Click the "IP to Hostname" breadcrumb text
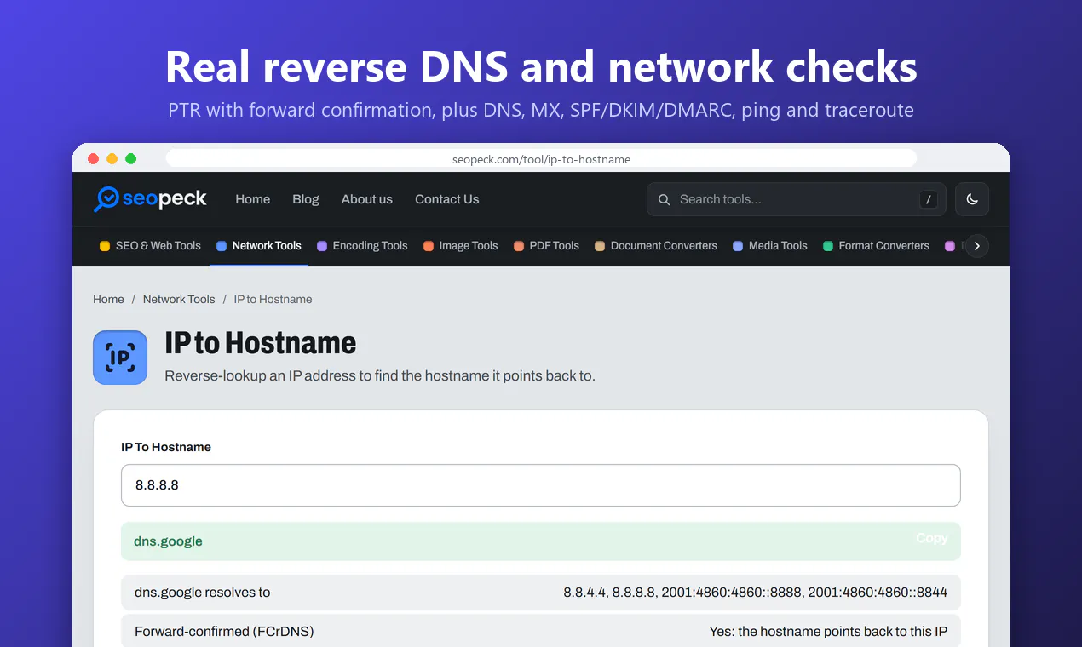This screenshot has width=1082, height=647. pyautogui.click(x=273, y=299)
